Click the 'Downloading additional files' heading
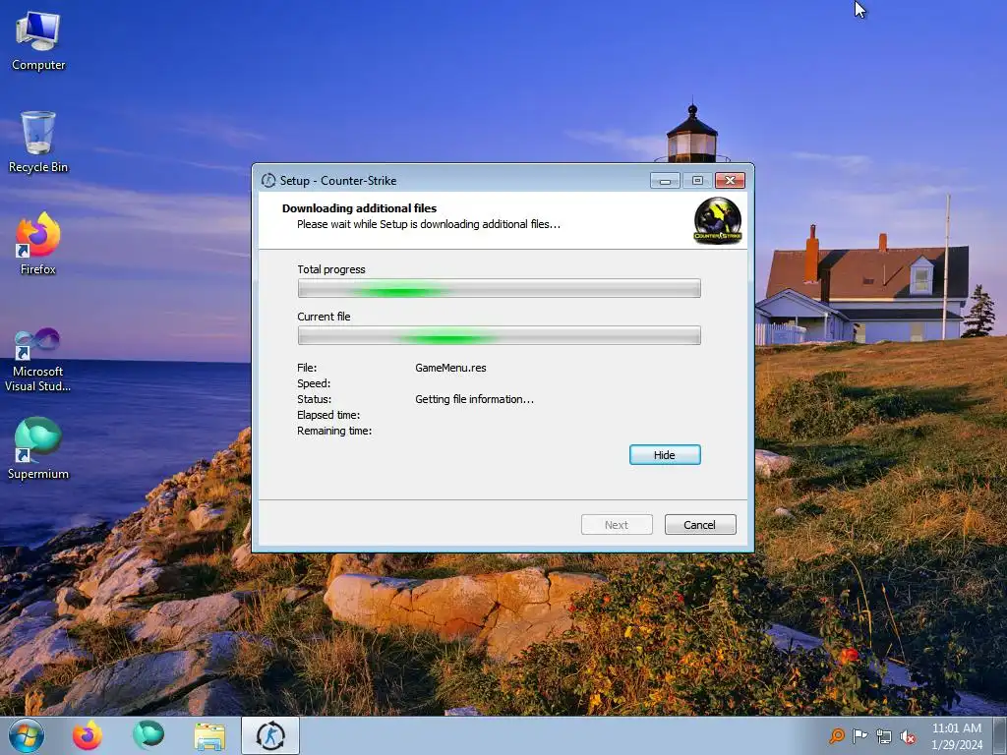The width and height of the screenshot is (1007, 755). (x=359, y=208)
